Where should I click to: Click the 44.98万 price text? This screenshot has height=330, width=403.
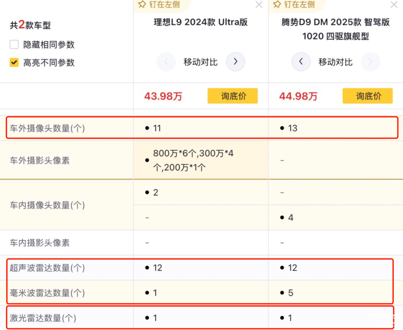pyautogui.click(x=298, y=96)
